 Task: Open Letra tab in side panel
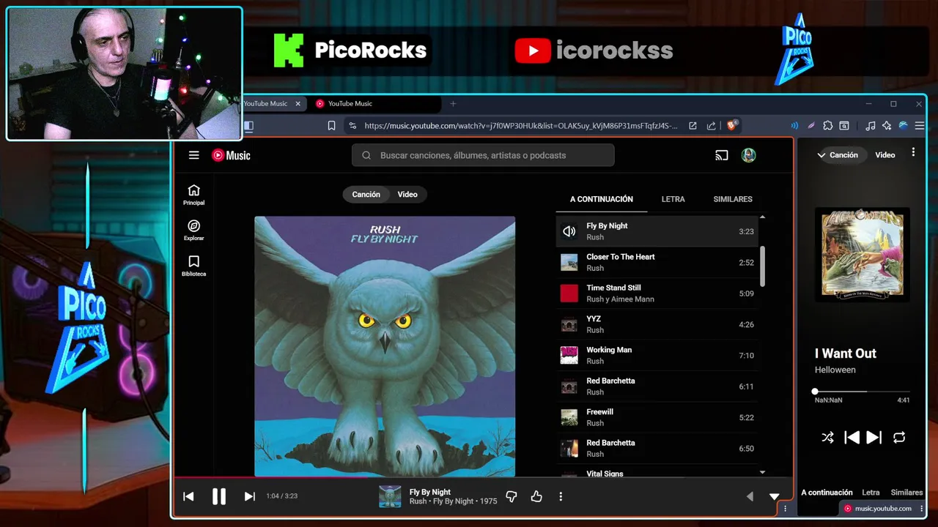click(x=871, y=493)
